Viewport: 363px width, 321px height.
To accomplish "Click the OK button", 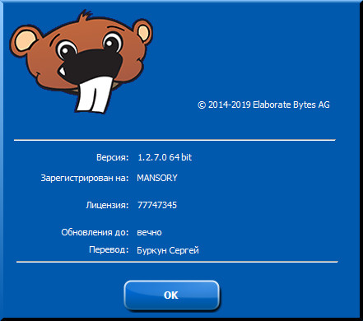I will 171,295.
